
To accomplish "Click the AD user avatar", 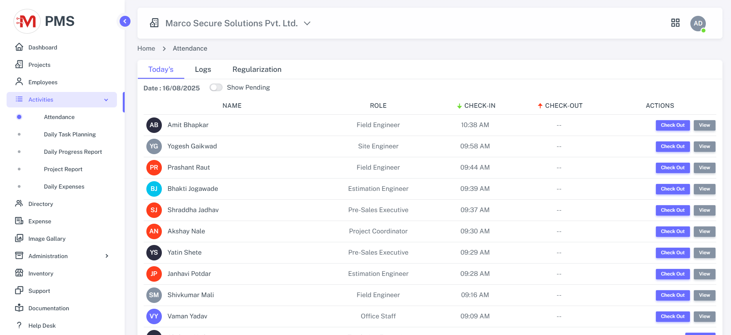I will tap(698, 24).
